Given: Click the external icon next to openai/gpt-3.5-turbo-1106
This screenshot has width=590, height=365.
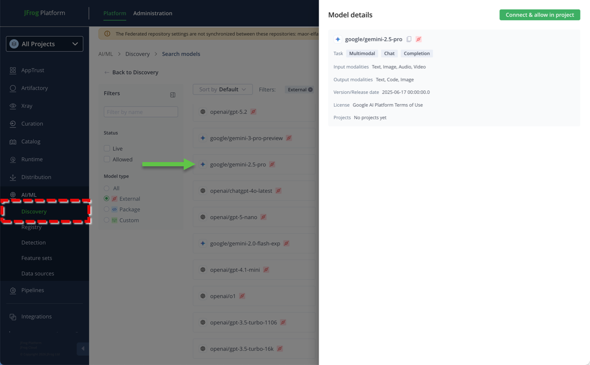Looking at the screenshot, I should click(x=283, y=322).
